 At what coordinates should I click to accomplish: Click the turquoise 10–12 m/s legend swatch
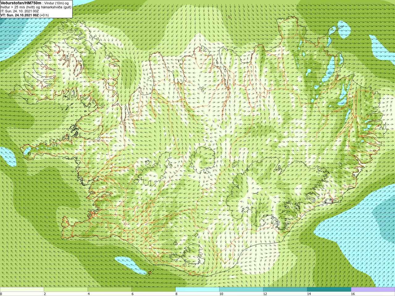click(x=241, y=290)
